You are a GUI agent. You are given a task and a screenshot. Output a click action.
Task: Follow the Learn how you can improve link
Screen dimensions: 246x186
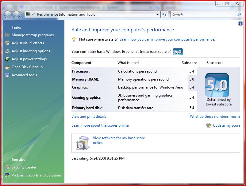167,39
